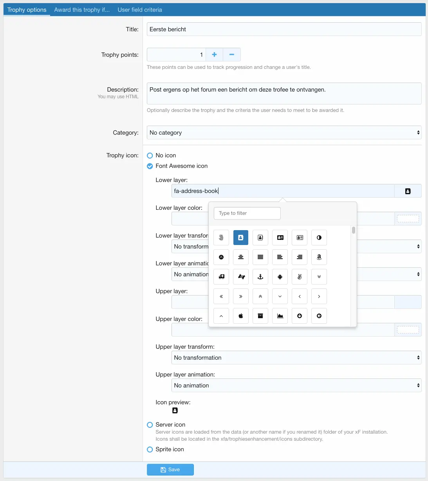Open the lower layer color swatch
Screen dimensions: 428x481
(x=408, y=219)
